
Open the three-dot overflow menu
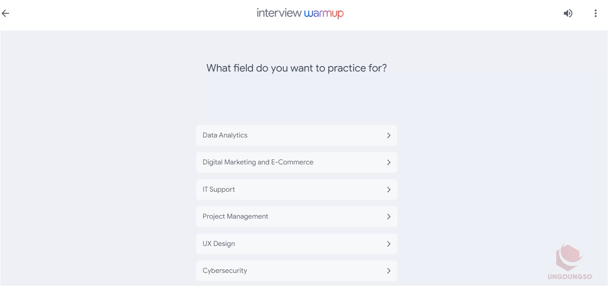(x=595, y=13)
